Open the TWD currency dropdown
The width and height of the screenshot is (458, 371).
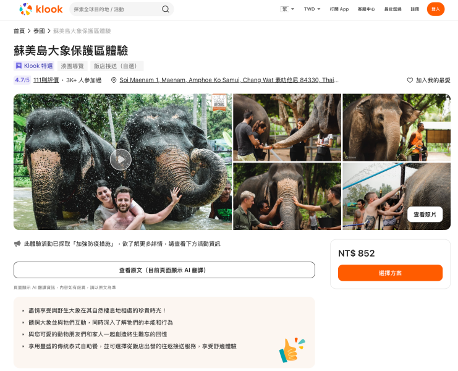(312, 9)
